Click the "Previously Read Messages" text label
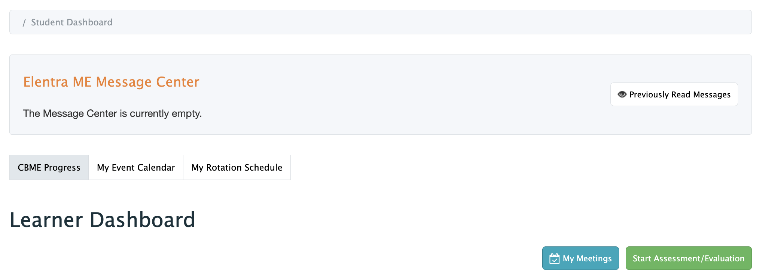The image size is (762, 280). [680, 94]
